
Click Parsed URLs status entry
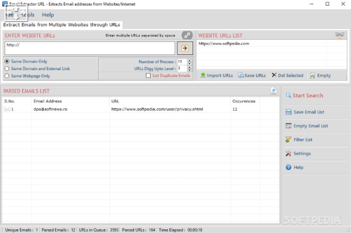[x=139, y=230]
